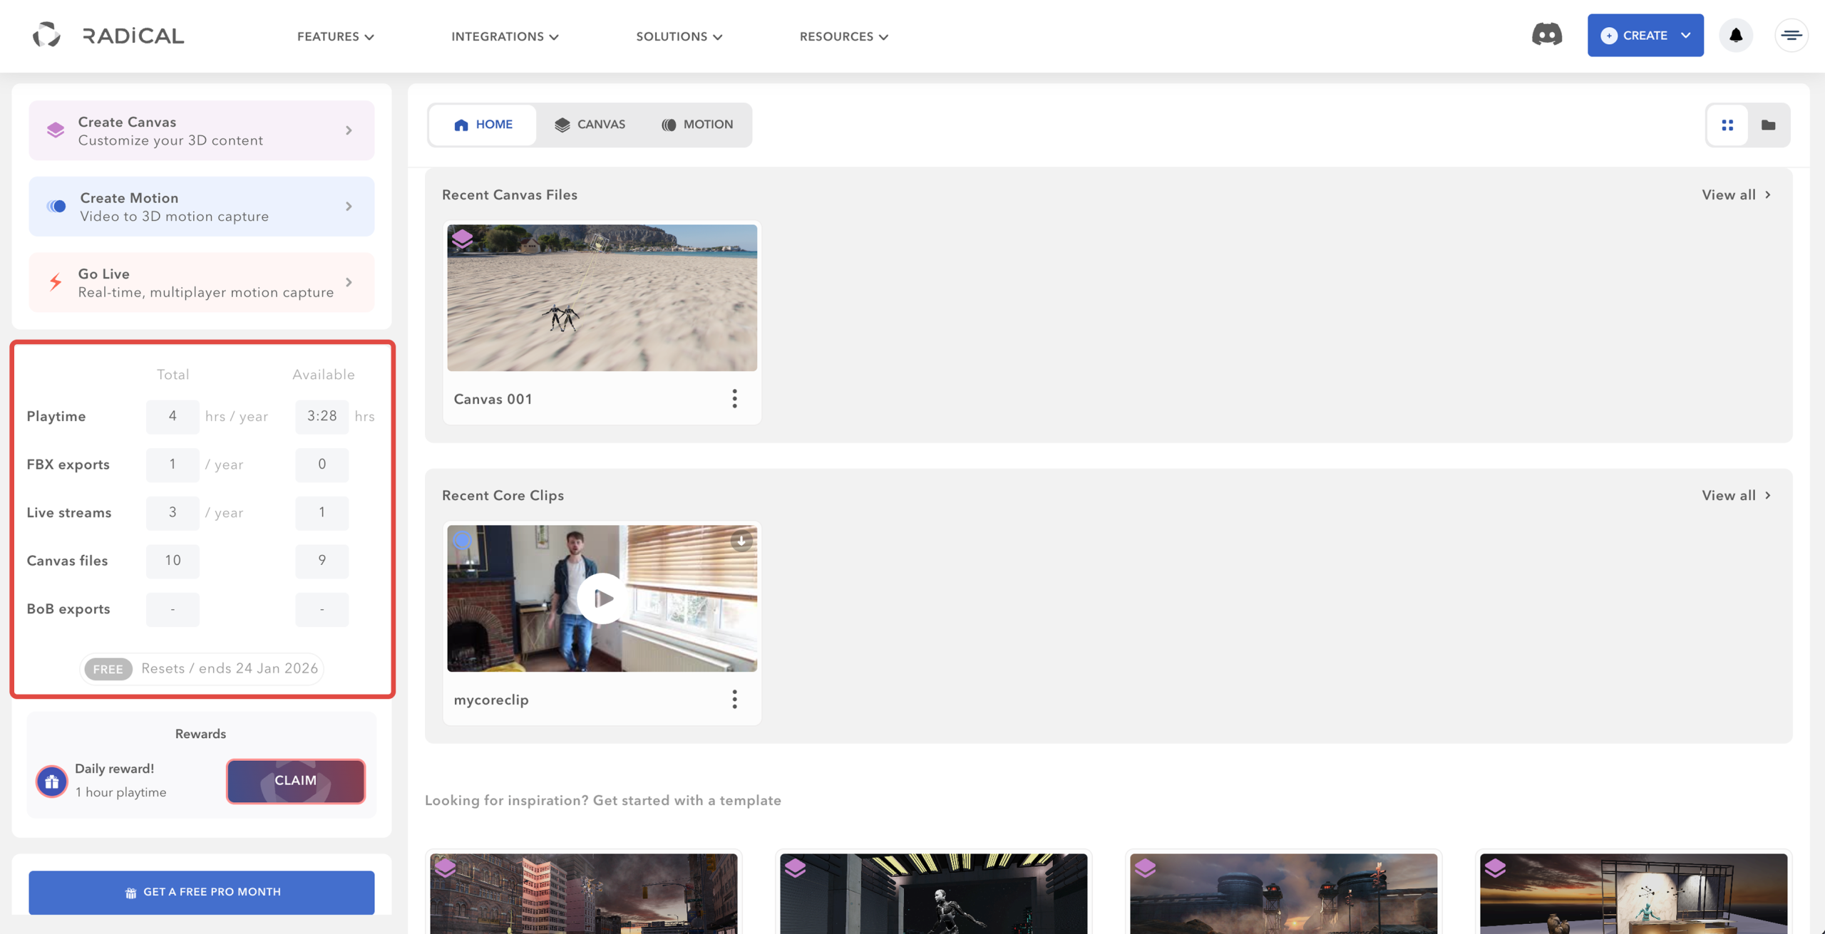Click the Go Live lightning icon
This screenshot has width=1825, height=934.
[55, 281]
